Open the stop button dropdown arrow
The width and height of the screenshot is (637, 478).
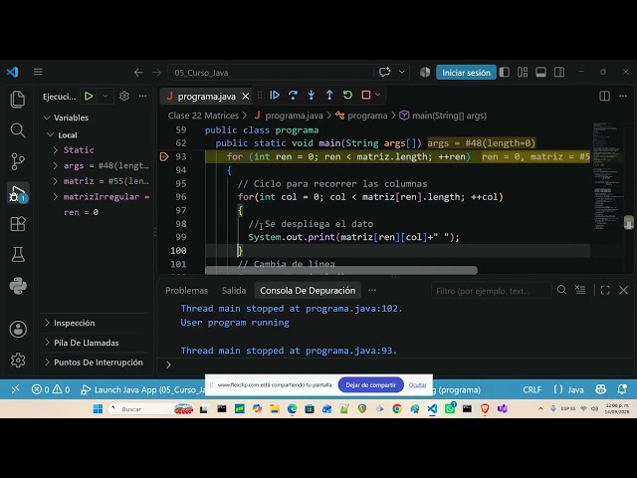point(378,96)
